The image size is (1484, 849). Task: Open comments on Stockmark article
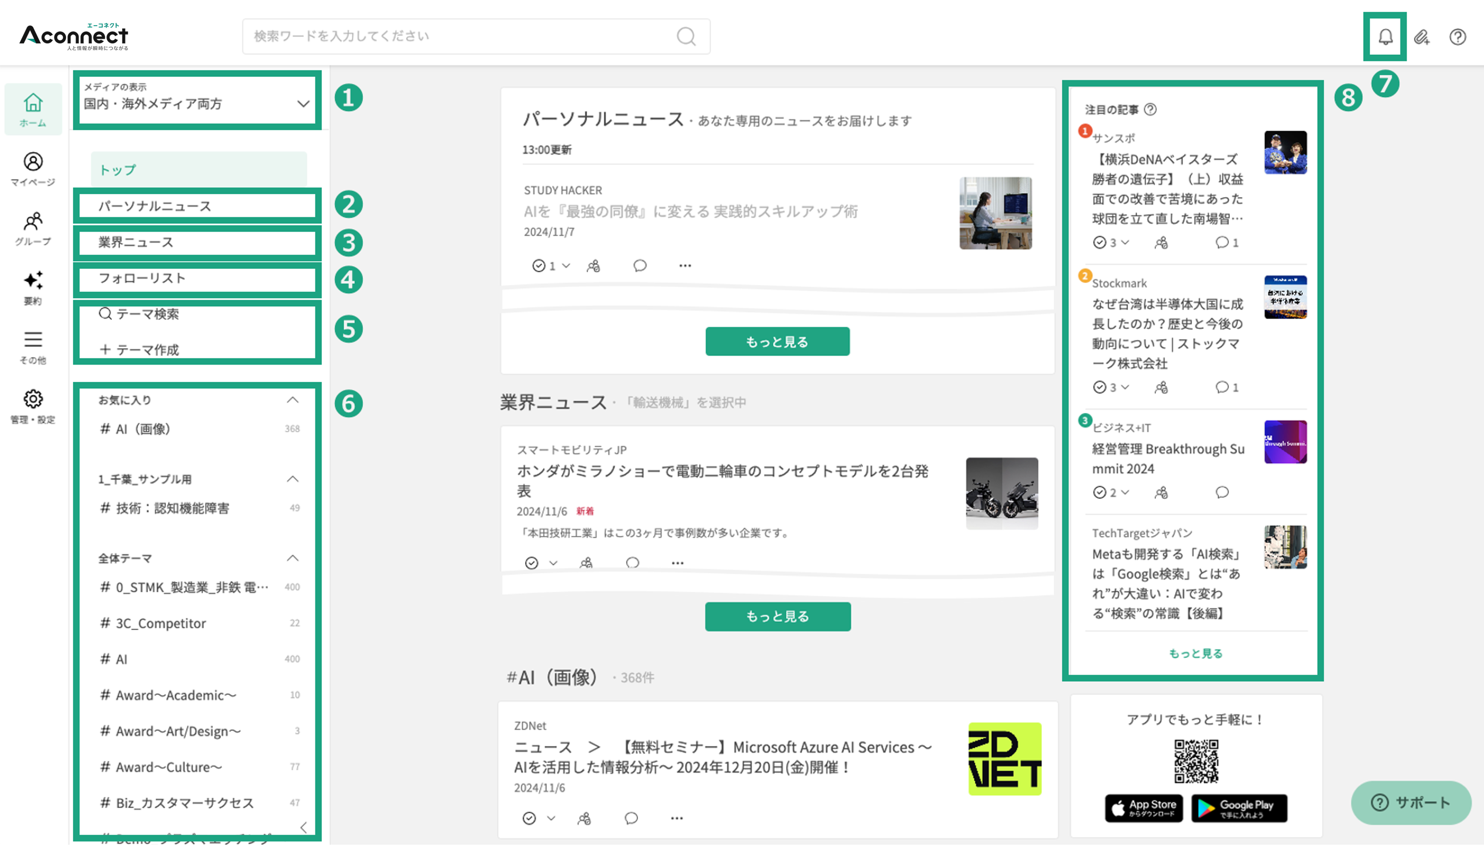(x=1226, y=387)
